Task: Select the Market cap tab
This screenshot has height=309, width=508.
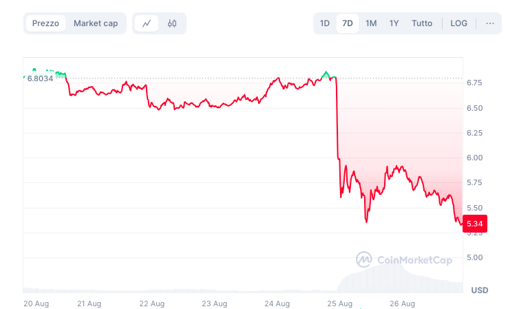Action: 96,23
